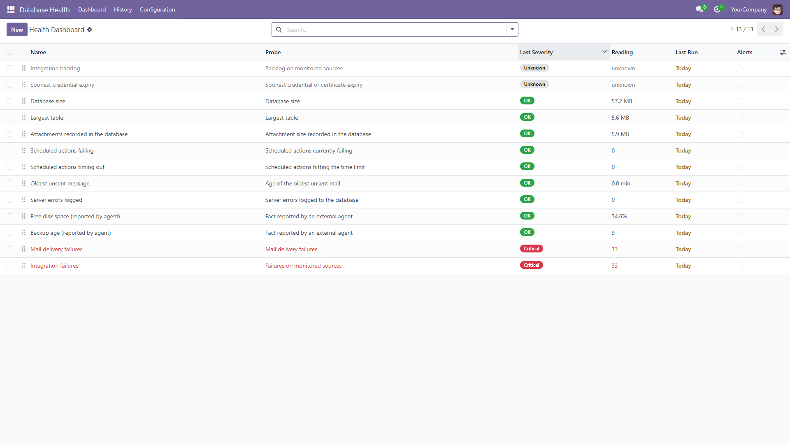This screenshot has width=790, height=444.
Task: Click the search magnifier icon
Action: (279, 30)
